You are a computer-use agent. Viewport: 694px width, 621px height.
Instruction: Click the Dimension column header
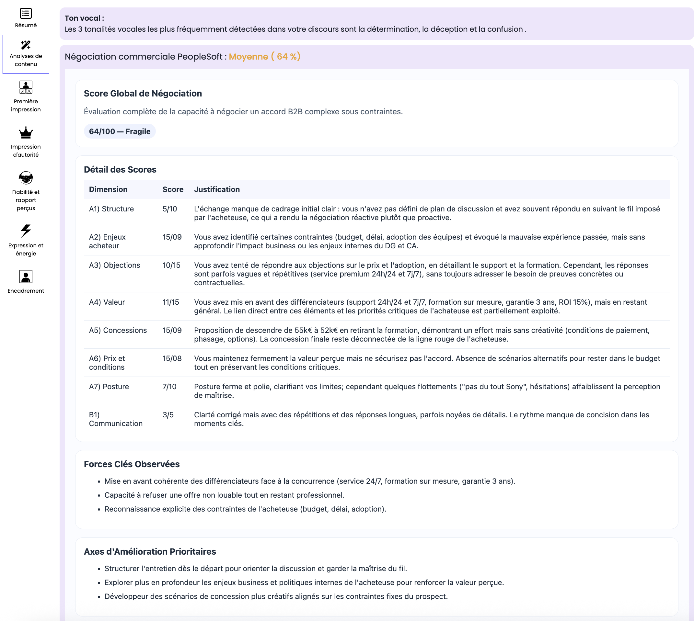108,189
